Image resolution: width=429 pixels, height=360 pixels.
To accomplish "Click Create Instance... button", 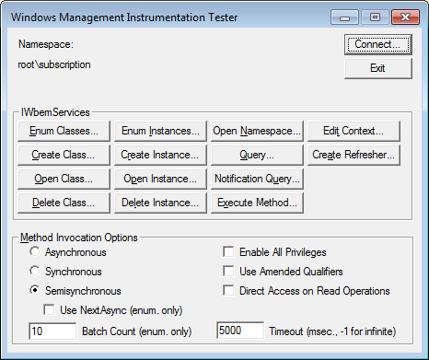I will tap(160, 155).
